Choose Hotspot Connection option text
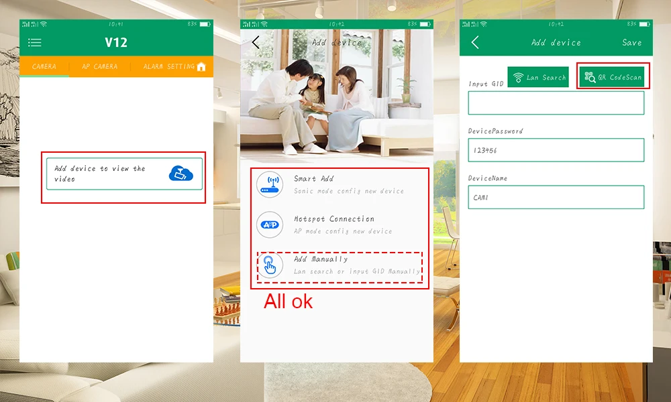 333,218
